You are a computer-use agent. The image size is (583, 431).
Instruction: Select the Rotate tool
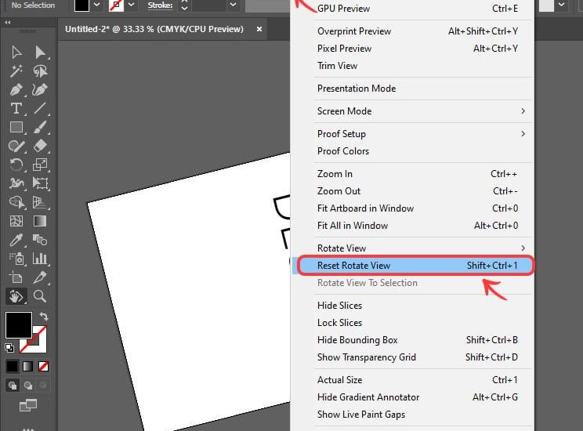point(16,165)
